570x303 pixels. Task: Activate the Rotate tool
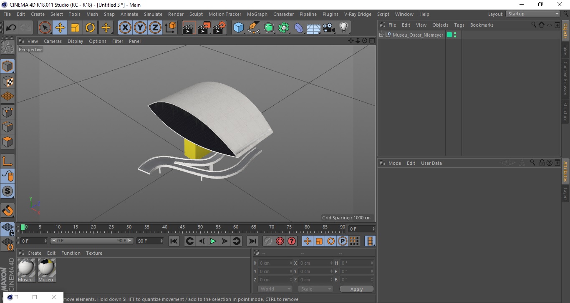90,28
